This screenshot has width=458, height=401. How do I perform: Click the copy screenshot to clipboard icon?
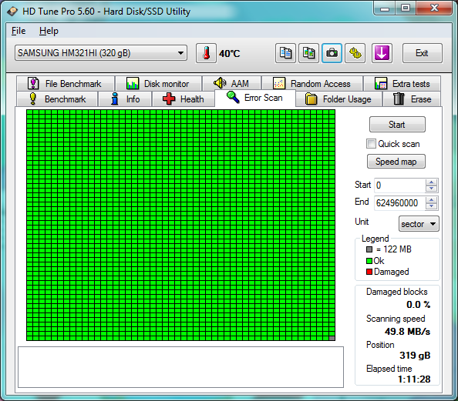(x=308, y=53)
